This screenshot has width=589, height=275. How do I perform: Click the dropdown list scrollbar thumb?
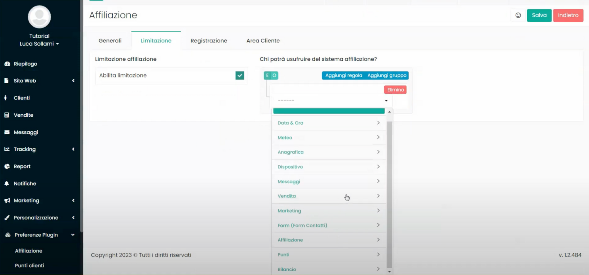(x=389, y=194)
